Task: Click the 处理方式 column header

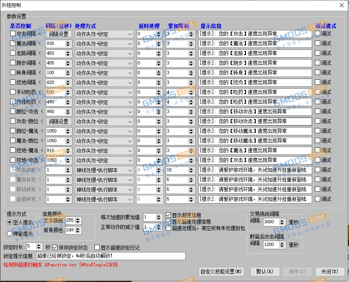Action: pos(86,26)
